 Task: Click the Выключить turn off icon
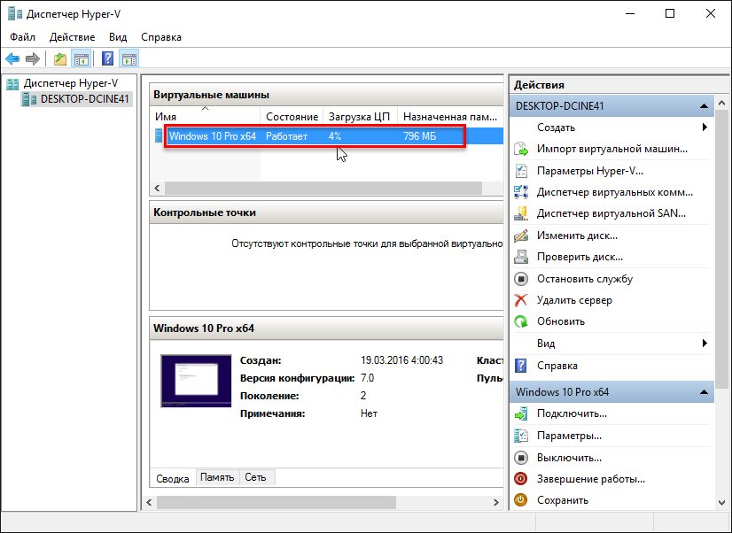pyautogui.click(x=521, y=458)
